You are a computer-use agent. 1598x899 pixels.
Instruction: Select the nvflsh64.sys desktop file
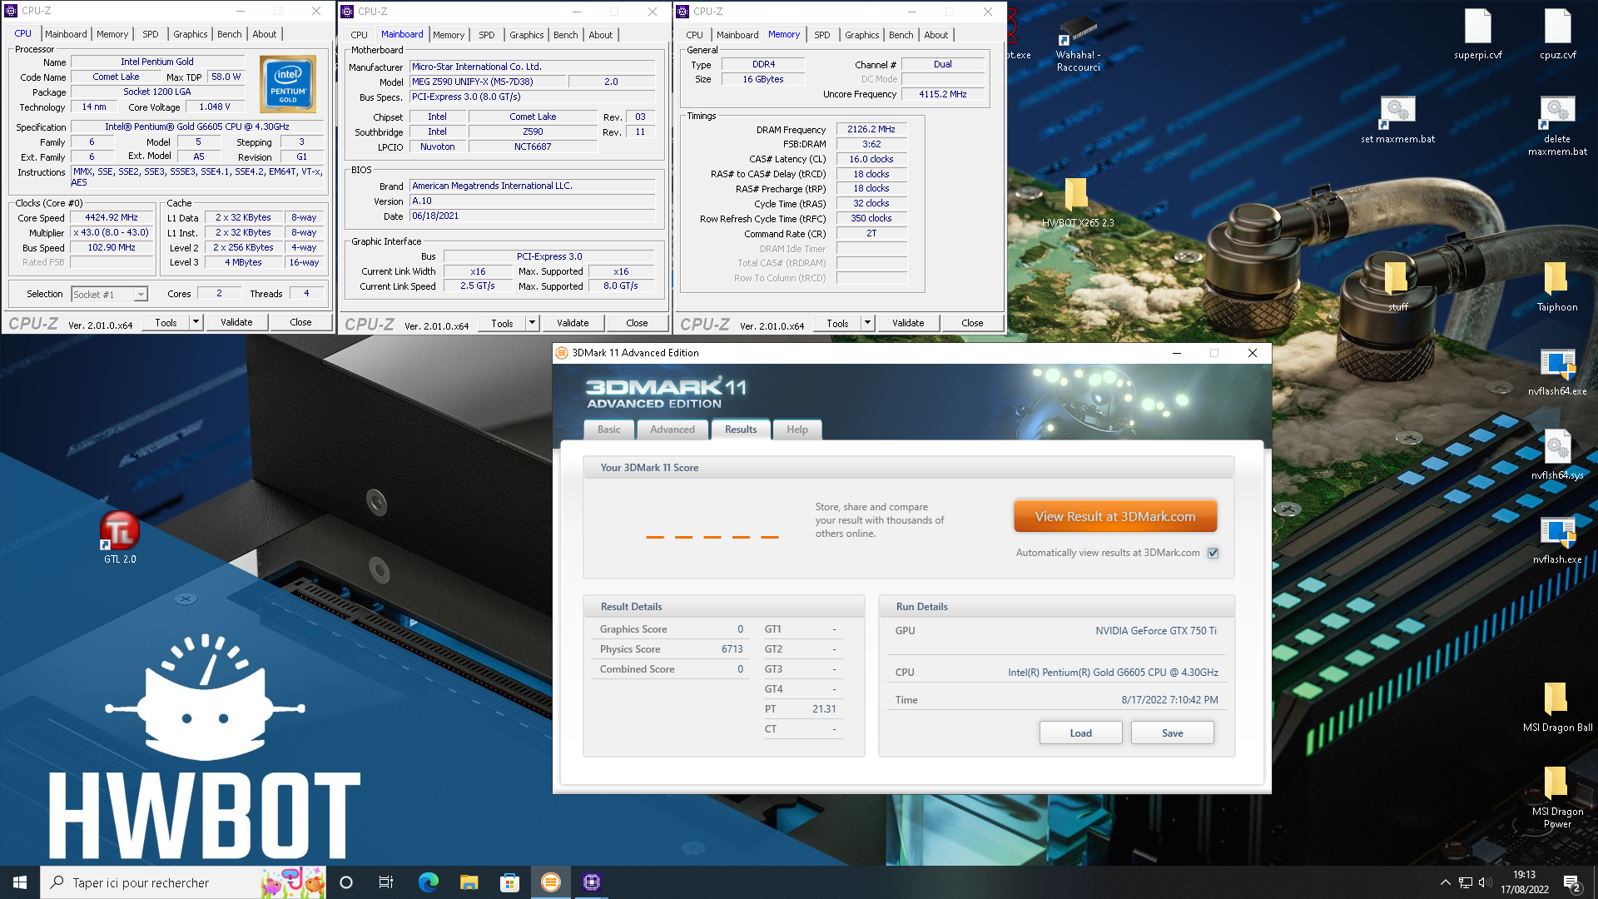click(1557, 455)
